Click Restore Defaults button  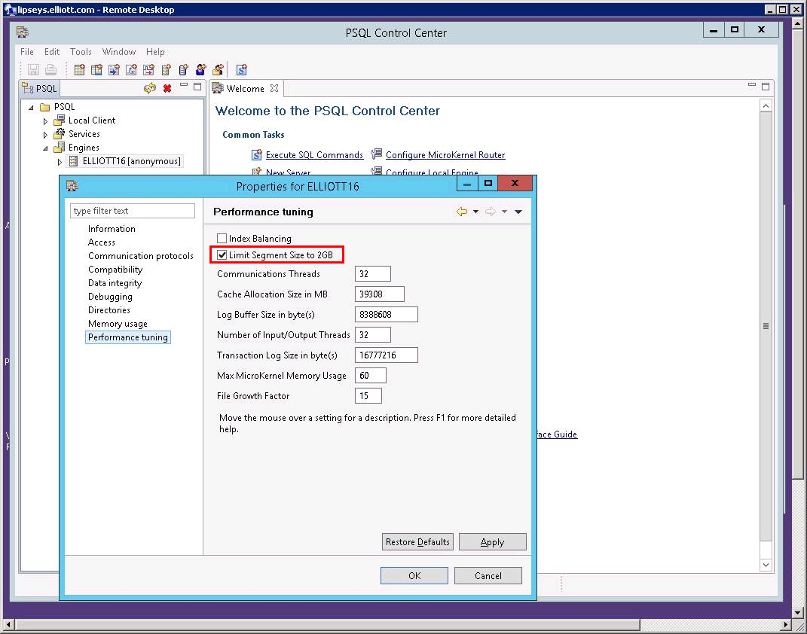click(417, 542)
